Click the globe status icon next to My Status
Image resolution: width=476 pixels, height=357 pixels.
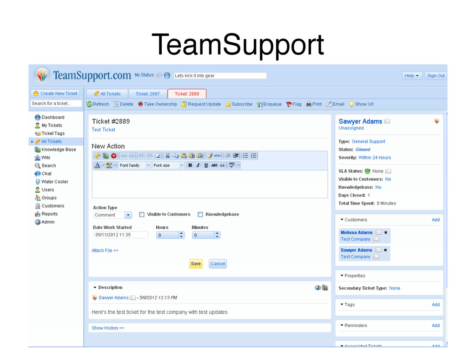pos(167,75)
